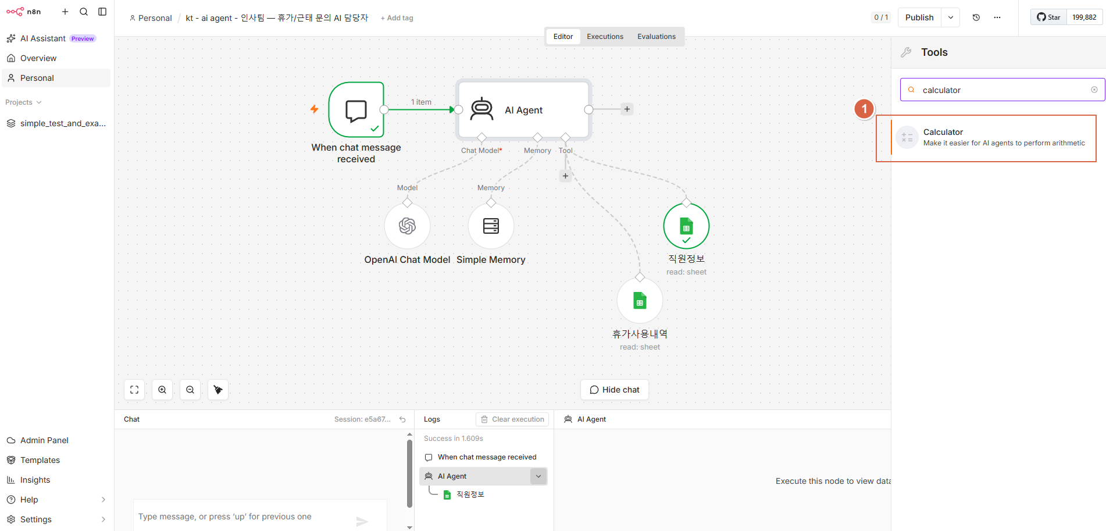This screenshot has height=531, width=1106.
Task: Hide the chat panel
Action: [615, 390]
